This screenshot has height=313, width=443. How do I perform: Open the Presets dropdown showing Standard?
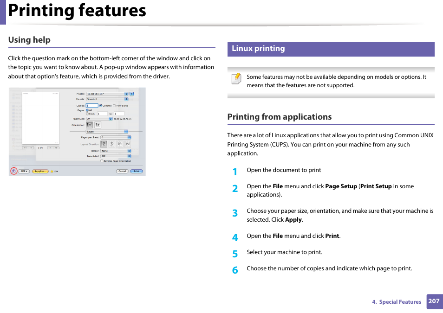[x=107, y=99]
